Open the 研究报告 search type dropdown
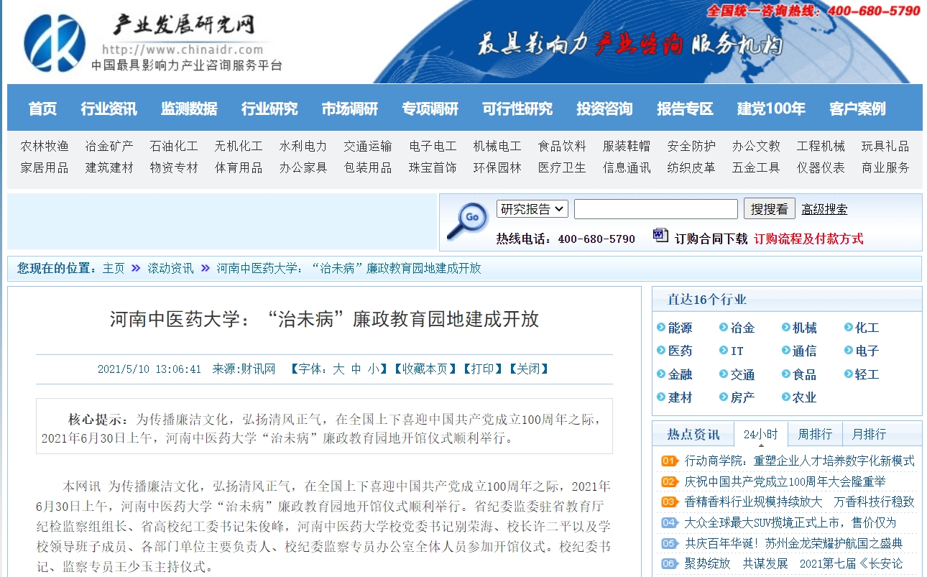 coord(532,209)
